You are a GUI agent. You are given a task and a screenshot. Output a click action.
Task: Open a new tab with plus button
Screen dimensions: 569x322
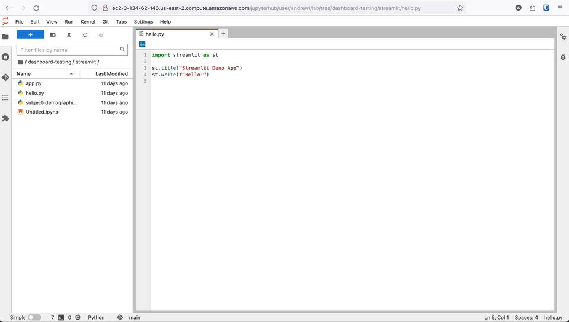click(223, 34)
